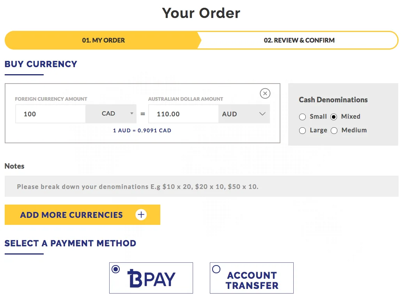The width and height of the screenshot is (406, 301).
Task: Select Small cash denominations
Action: [302, 117]
